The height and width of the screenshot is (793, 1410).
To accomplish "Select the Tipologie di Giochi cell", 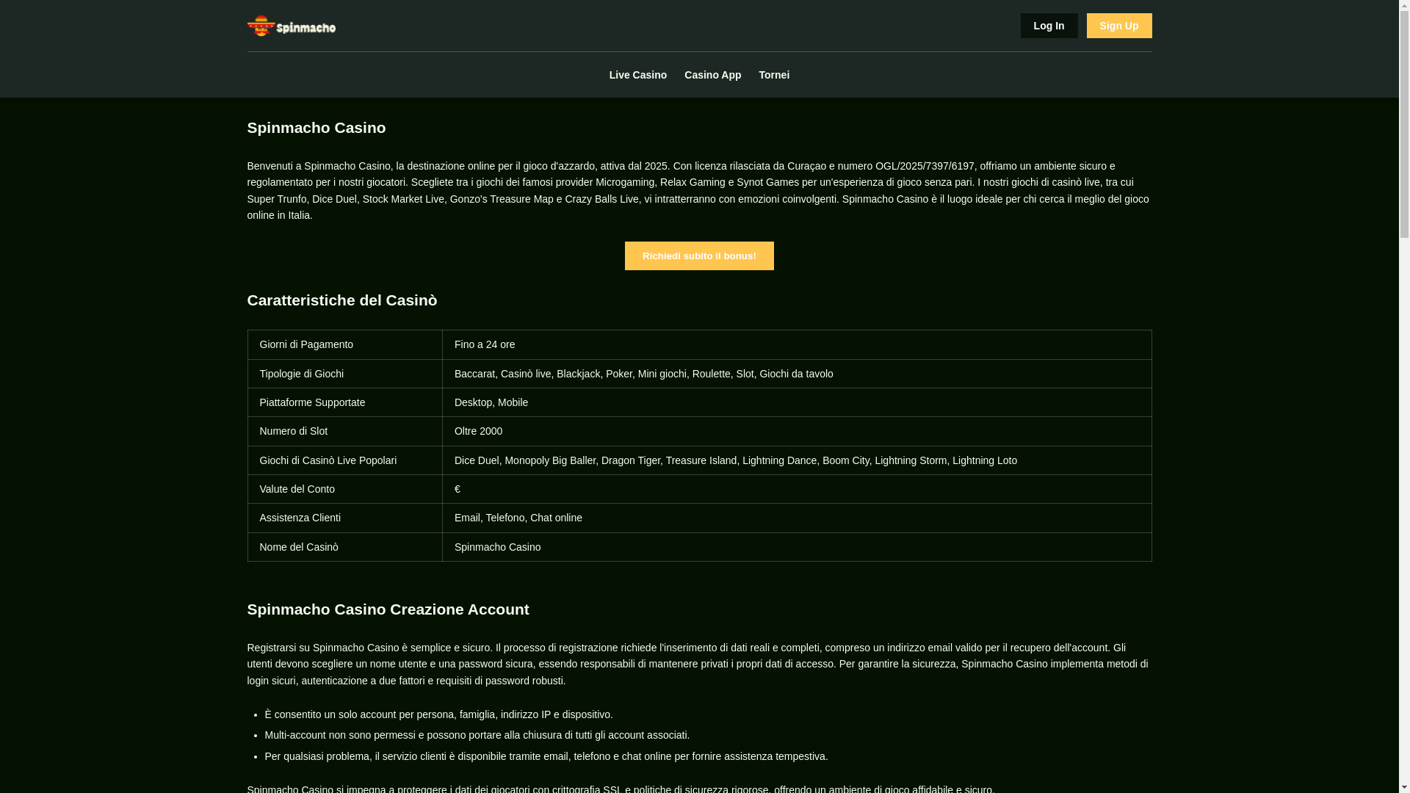I will [x=345, y=374].
